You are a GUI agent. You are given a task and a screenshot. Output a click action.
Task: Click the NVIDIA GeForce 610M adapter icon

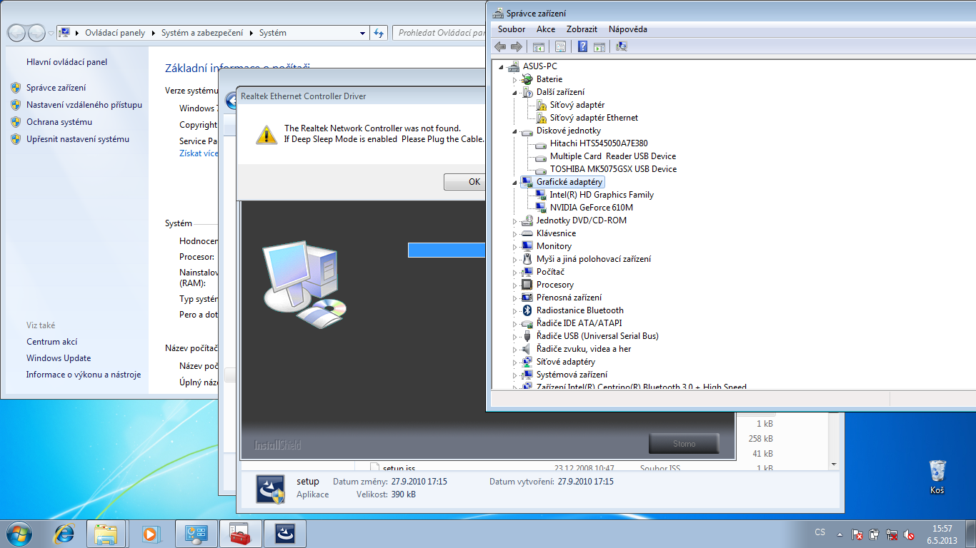click(x=541, y=208)
